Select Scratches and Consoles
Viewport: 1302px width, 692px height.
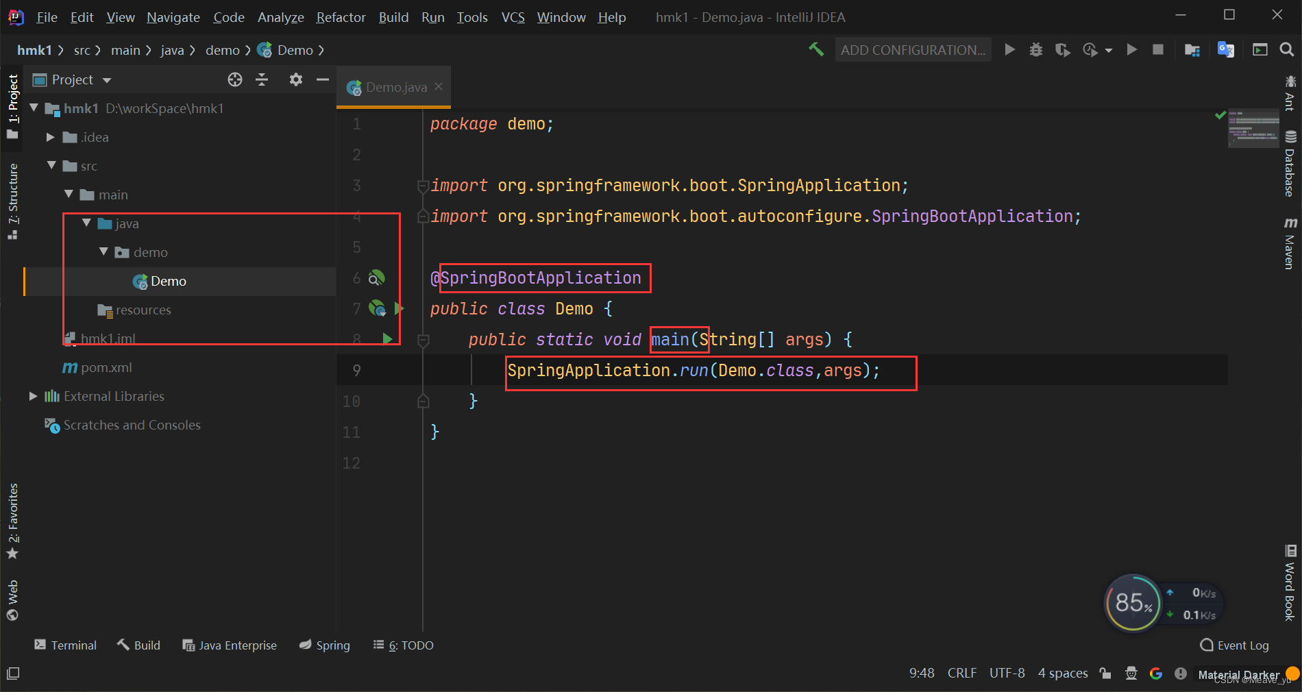pos(123,425)
